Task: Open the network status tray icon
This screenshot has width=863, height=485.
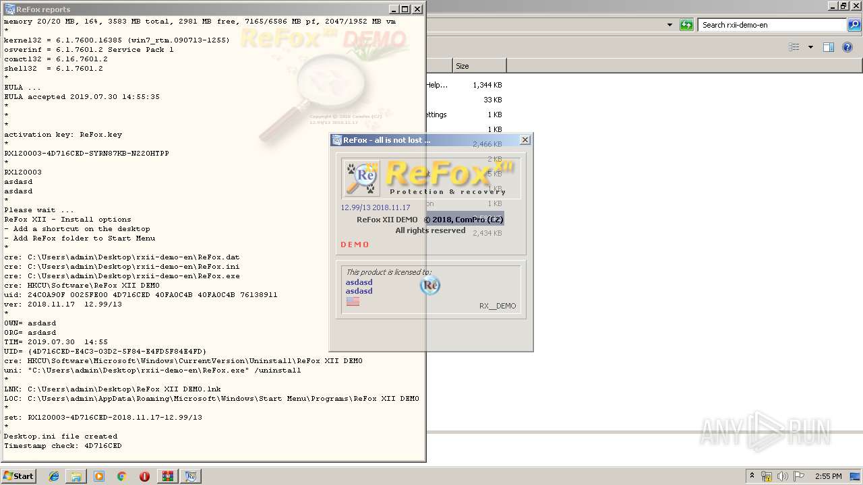Action: coord(767,476)
